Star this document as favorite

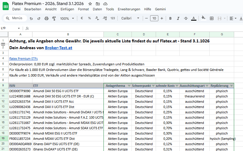(x=90, y=4)
